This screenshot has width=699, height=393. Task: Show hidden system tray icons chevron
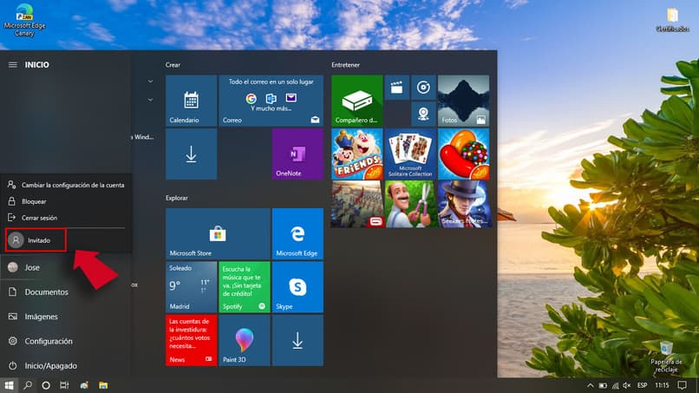pyautogui.click(x=591, y=385)
